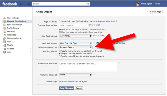
Task: Toggle Unpublish page checkbox
Action: point(60,21)
